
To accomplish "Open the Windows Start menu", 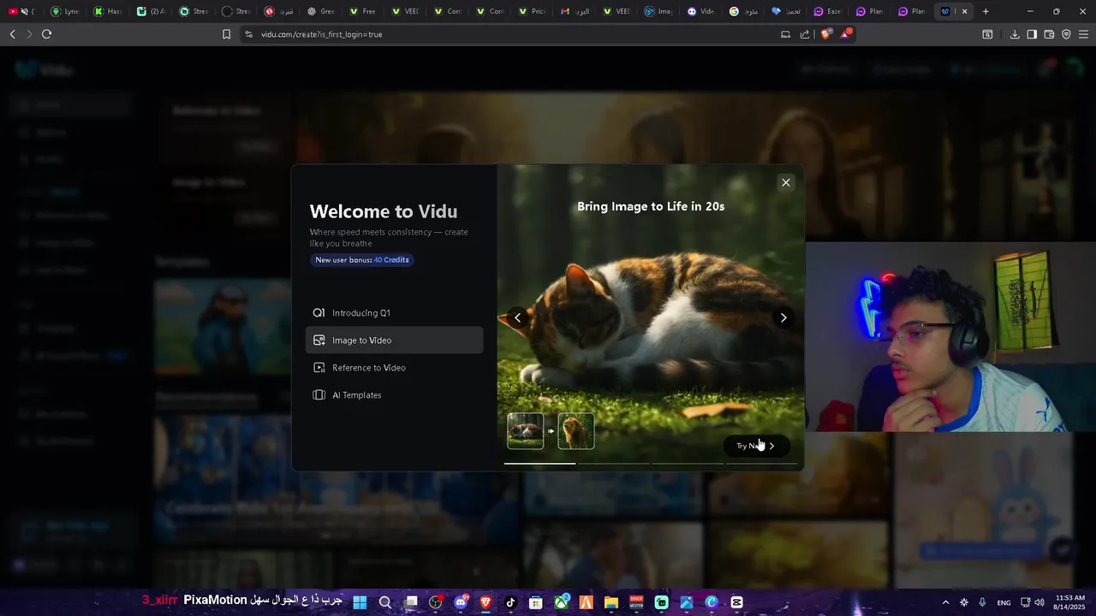I will pyautogui.click(x=360, y=602).
